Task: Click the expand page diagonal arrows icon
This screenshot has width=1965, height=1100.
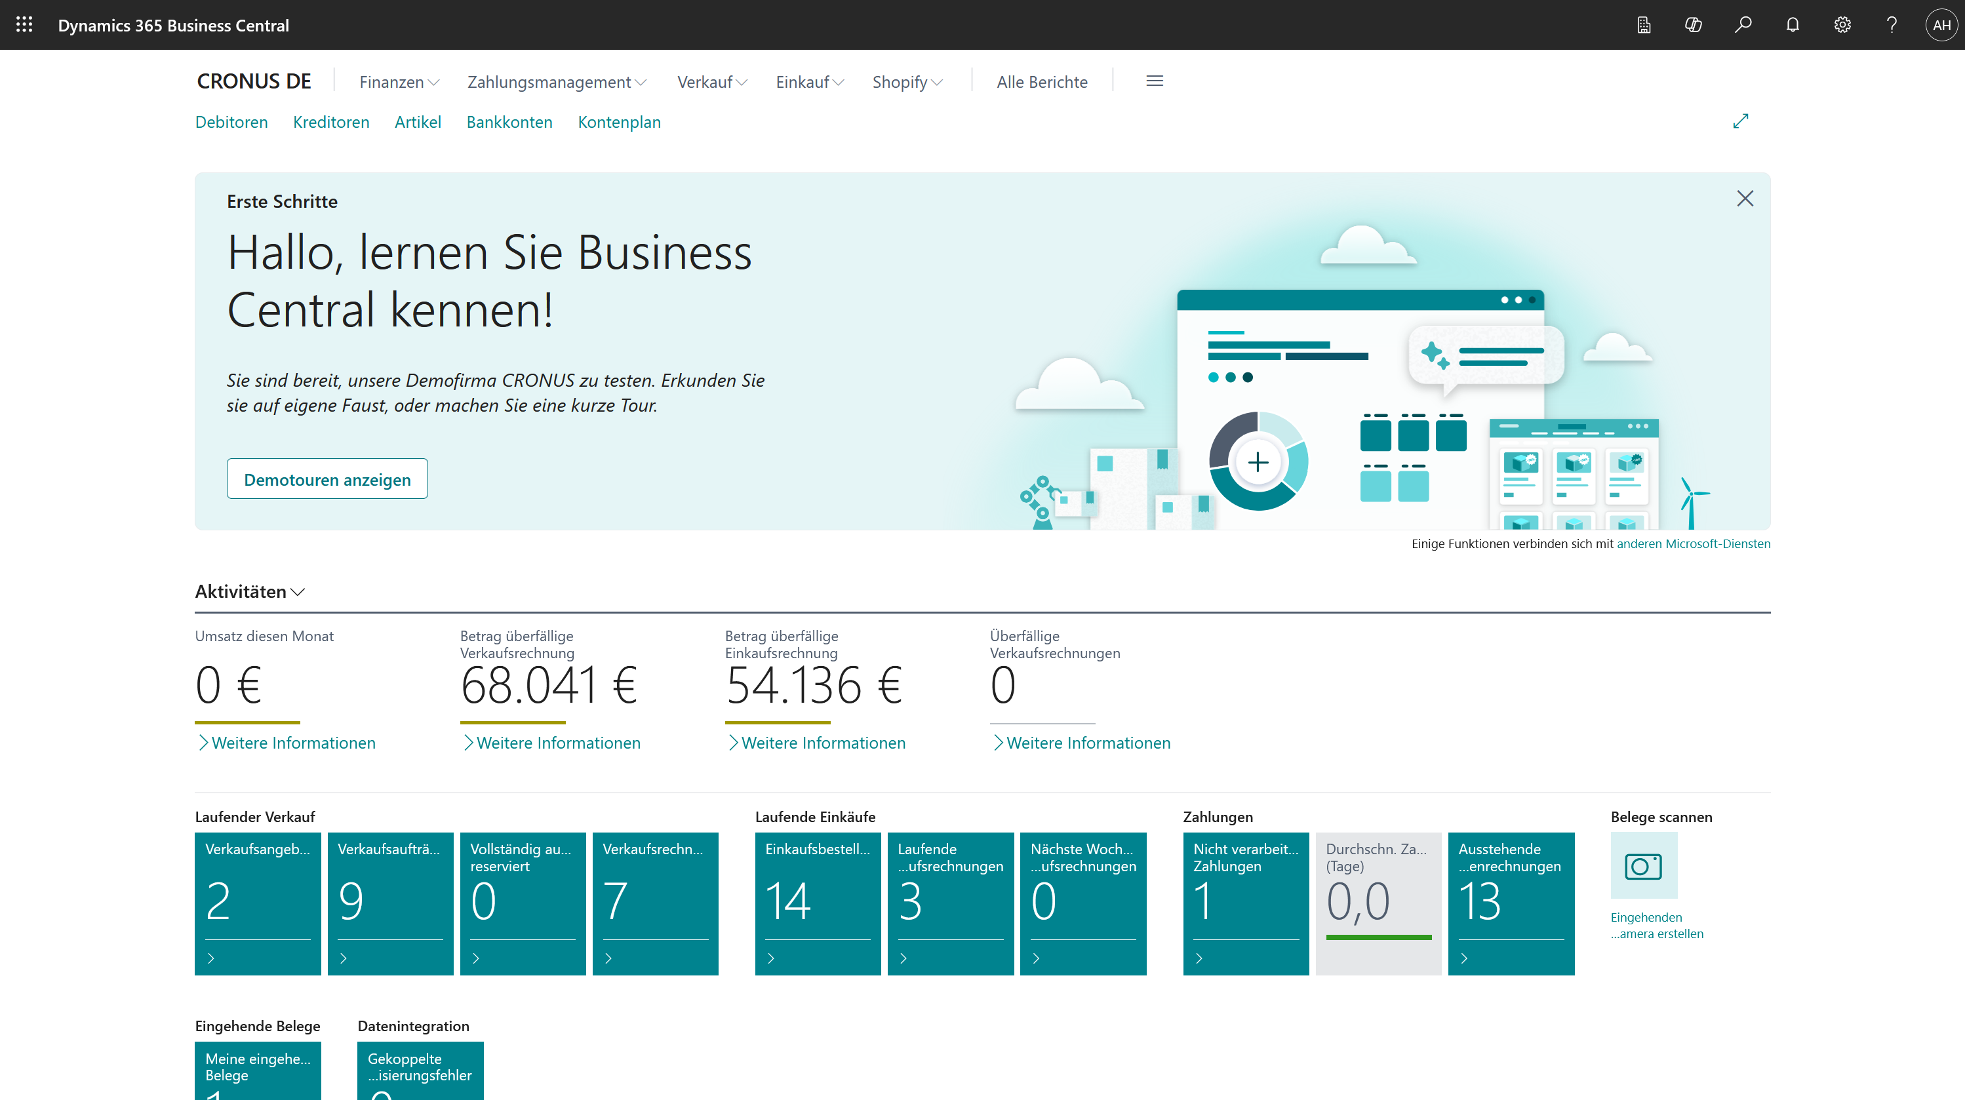Action: pos(1741,121)
